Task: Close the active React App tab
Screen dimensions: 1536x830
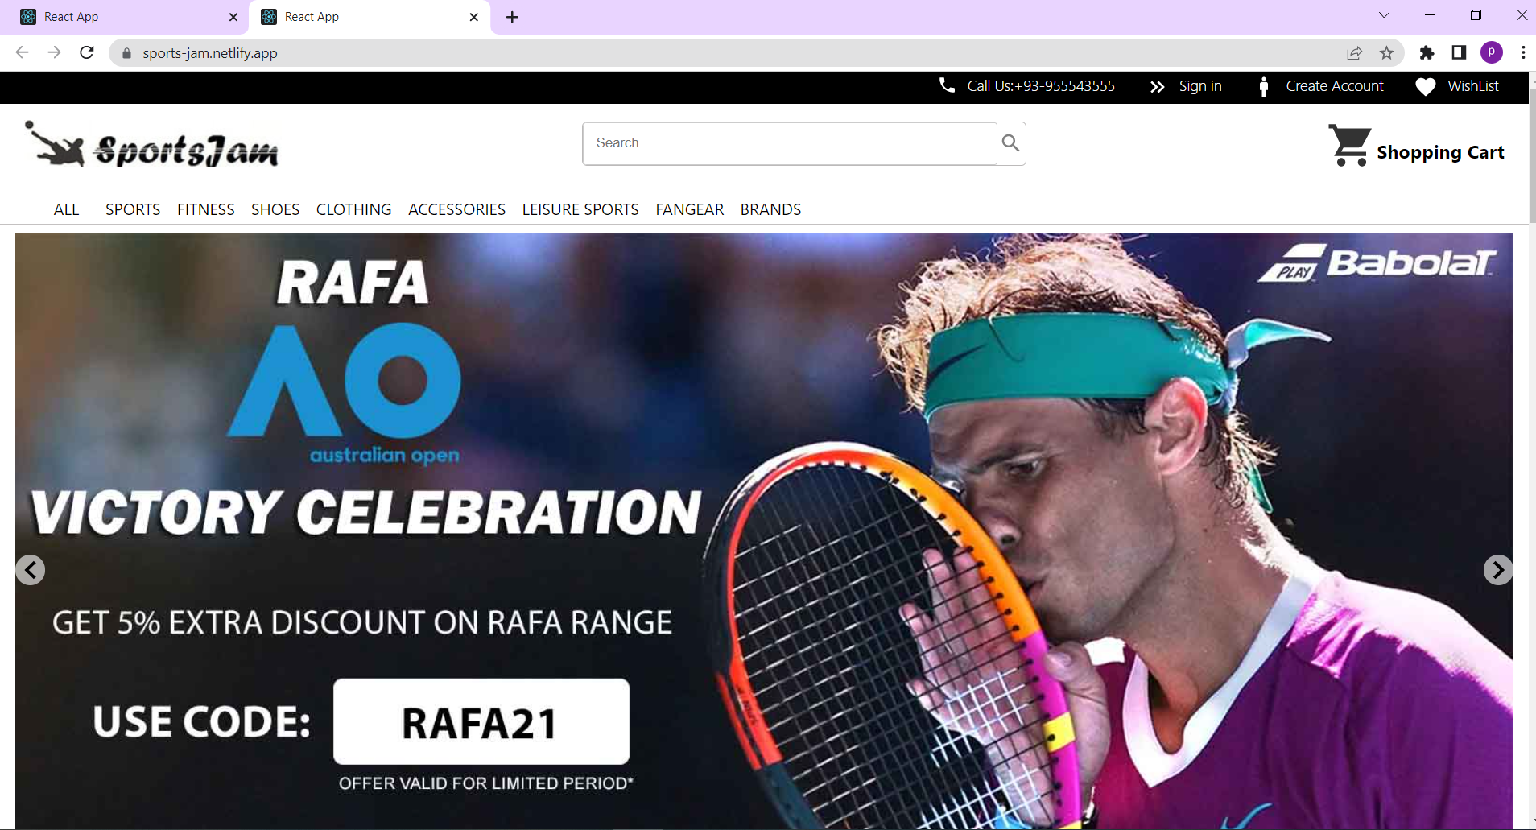Action: 474,17
